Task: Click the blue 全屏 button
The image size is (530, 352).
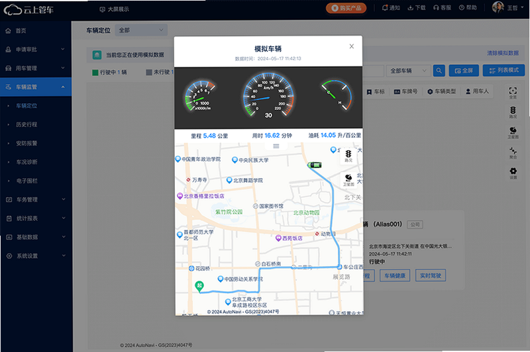Action: coord(464,71)
